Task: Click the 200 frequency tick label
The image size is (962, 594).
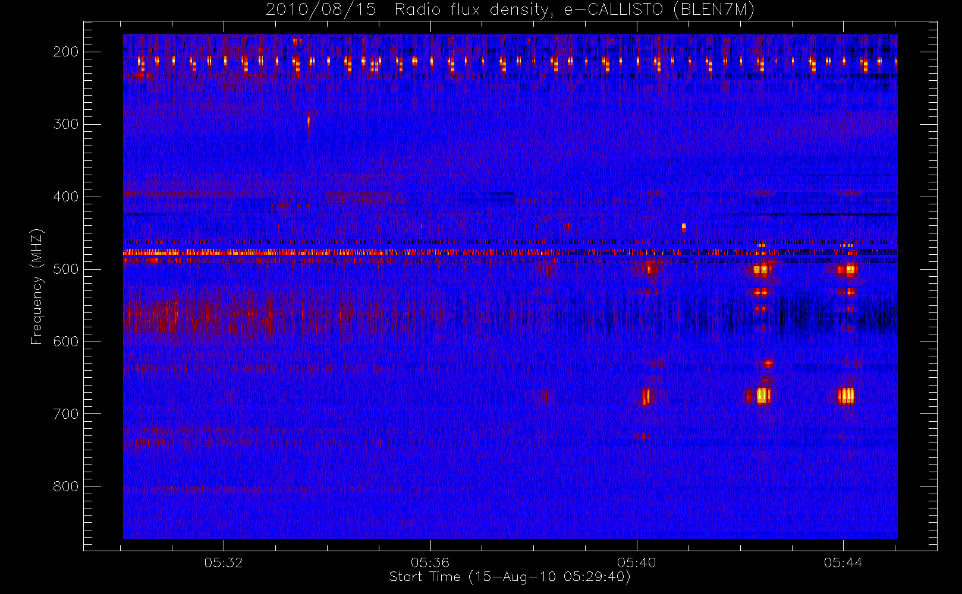Action: (65, 52)
